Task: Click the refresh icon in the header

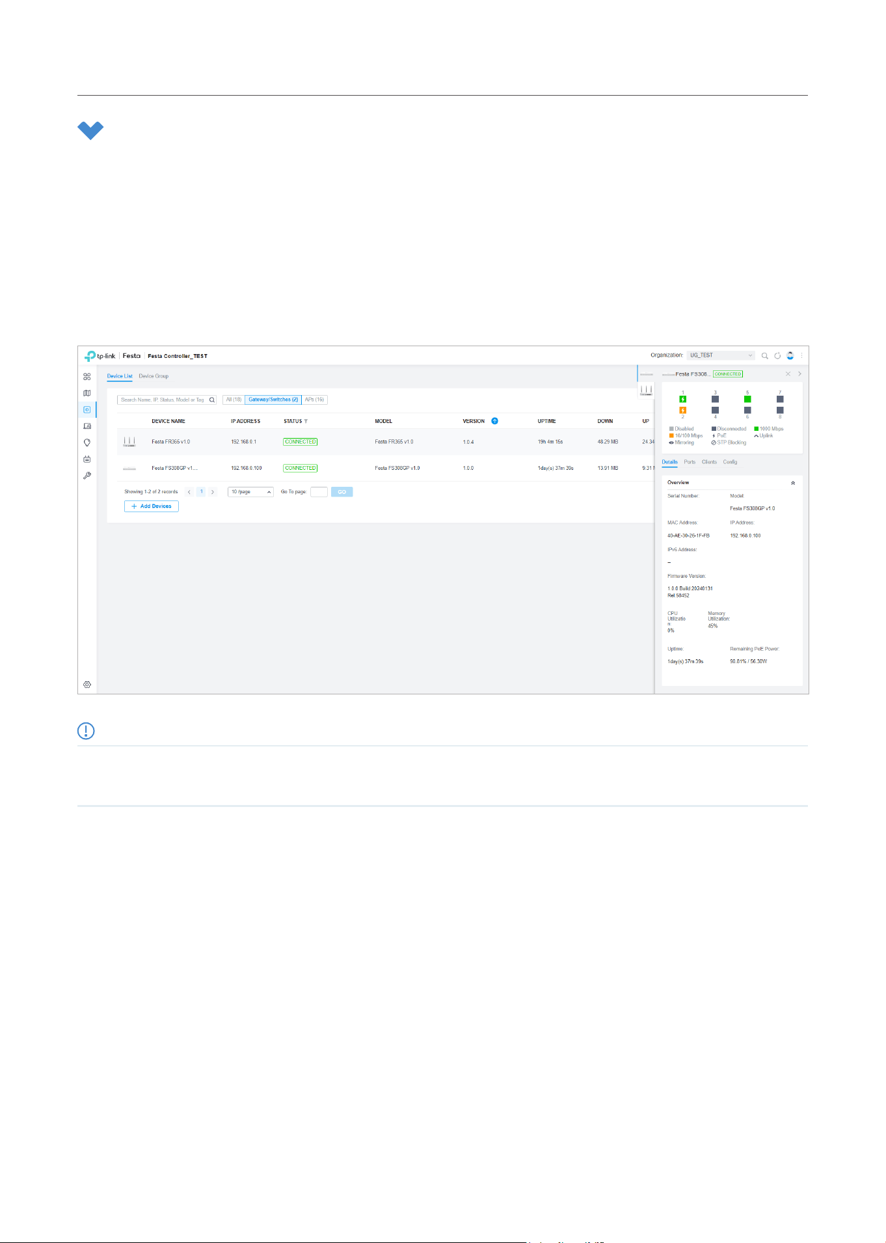Action: [777, 356]
